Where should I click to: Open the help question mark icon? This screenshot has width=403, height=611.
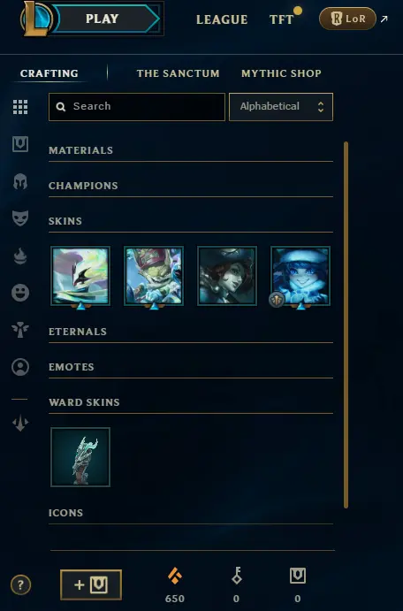point(20,584)
